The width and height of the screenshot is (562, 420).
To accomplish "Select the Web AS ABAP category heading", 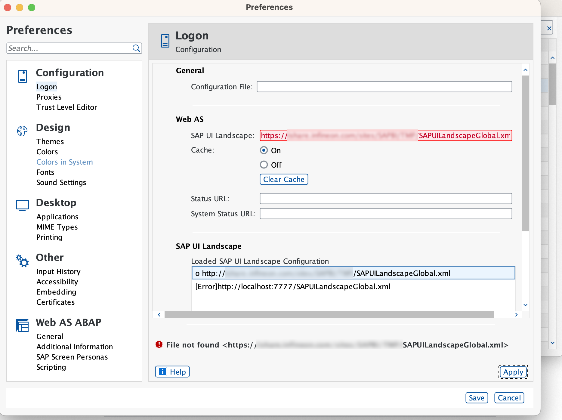I will [x=69, y=323].
